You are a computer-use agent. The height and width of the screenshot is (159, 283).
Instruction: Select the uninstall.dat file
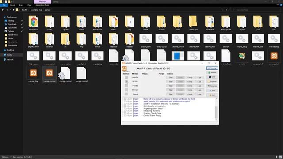(x=226, y=57)
